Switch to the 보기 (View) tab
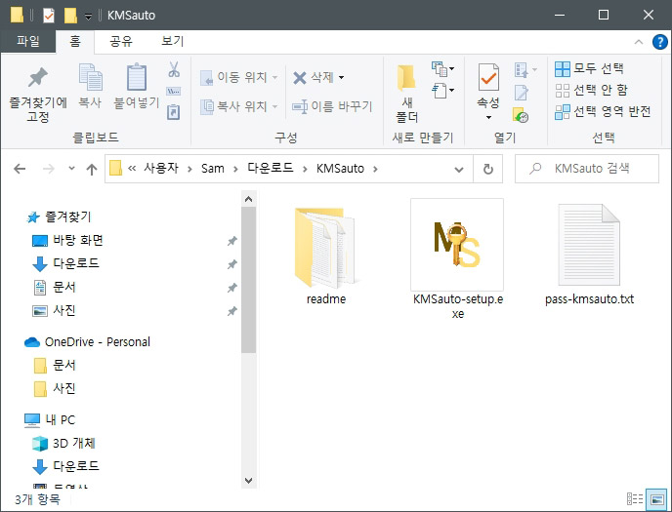 [172, 42]
